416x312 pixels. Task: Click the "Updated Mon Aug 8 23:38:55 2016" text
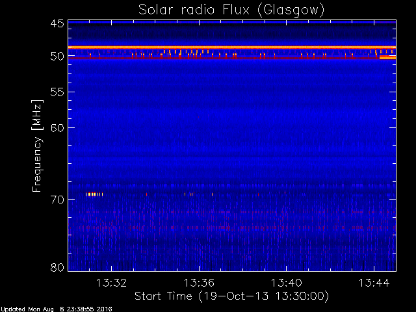[56, 309]
